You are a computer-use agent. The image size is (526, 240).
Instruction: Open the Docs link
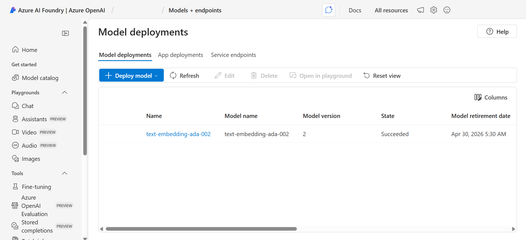(355, 10)
